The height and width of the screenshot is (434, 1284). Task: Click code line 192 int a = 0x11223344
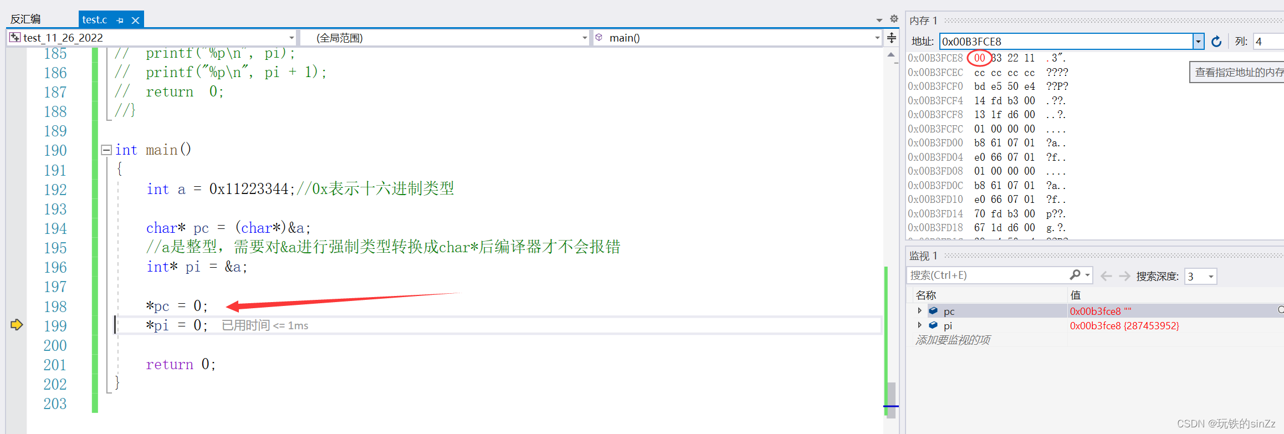pos(300,189)
